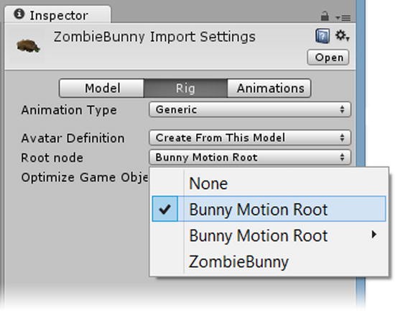Viewport: 395px width, 311px height.
Task: Switch to the Model tab
Action: [102, 88]
